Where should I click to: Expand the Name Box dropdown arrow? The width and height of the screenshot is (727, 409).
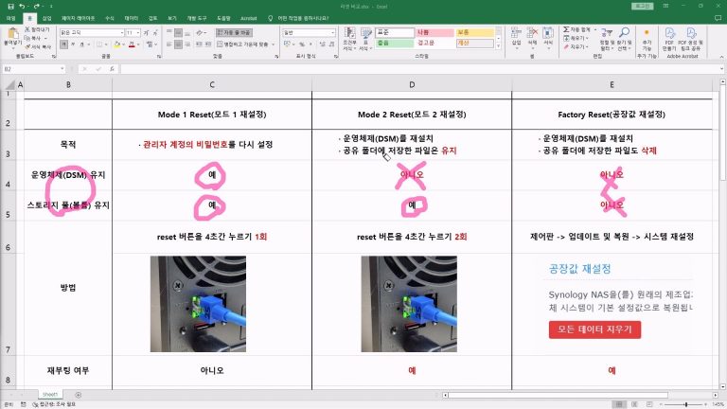(62, 68)
